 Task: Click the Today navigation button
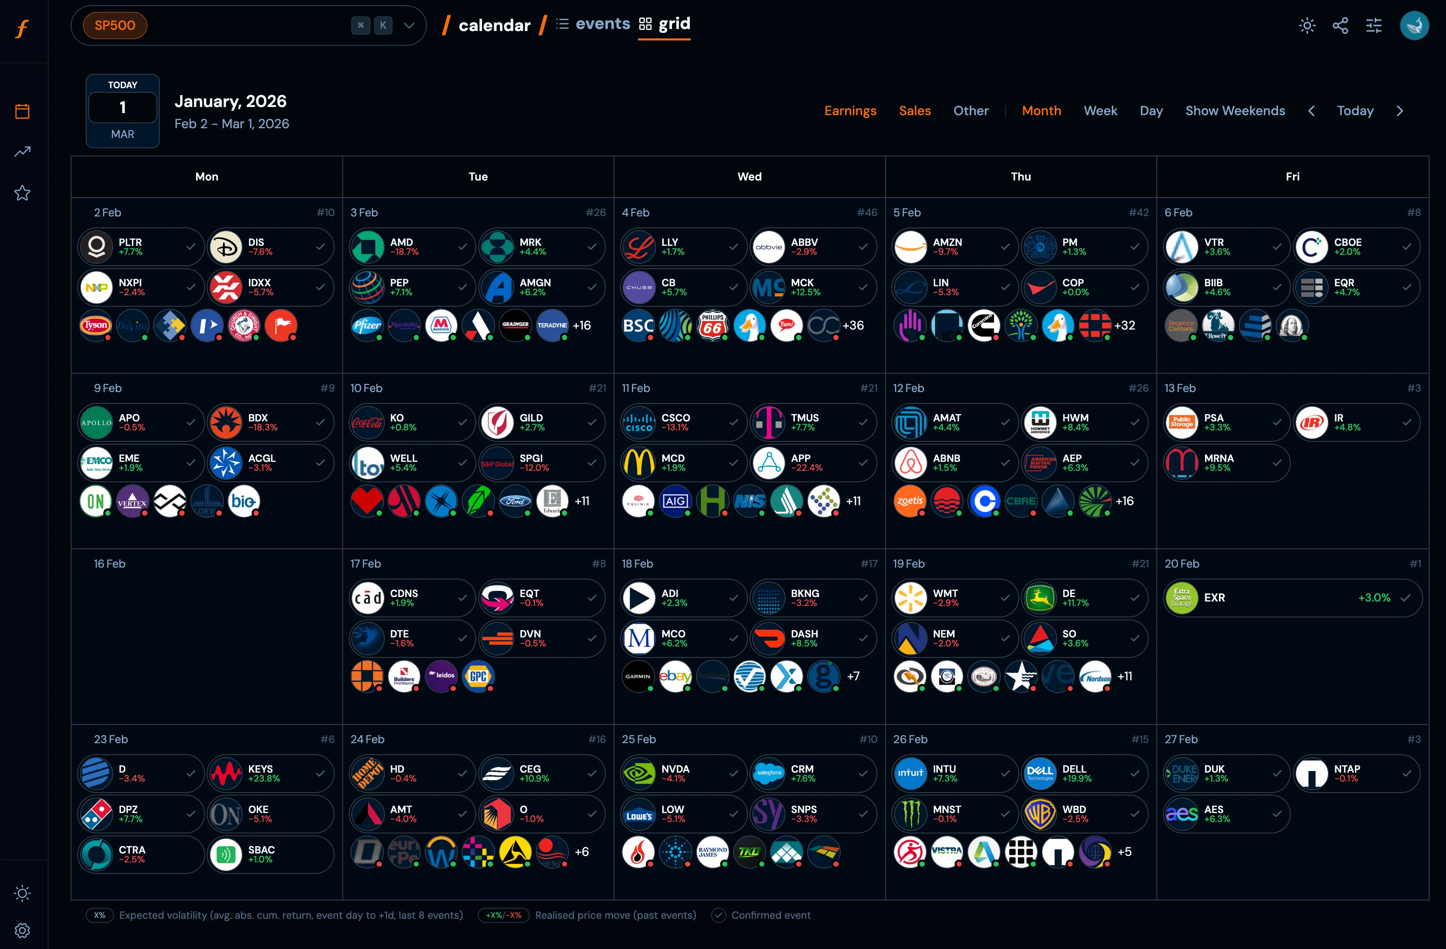point(1355,111)
